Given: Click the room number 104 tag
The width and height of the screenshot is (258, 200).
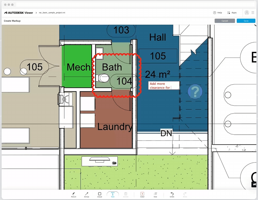Looking at the screenshot, I should (124, 81).
